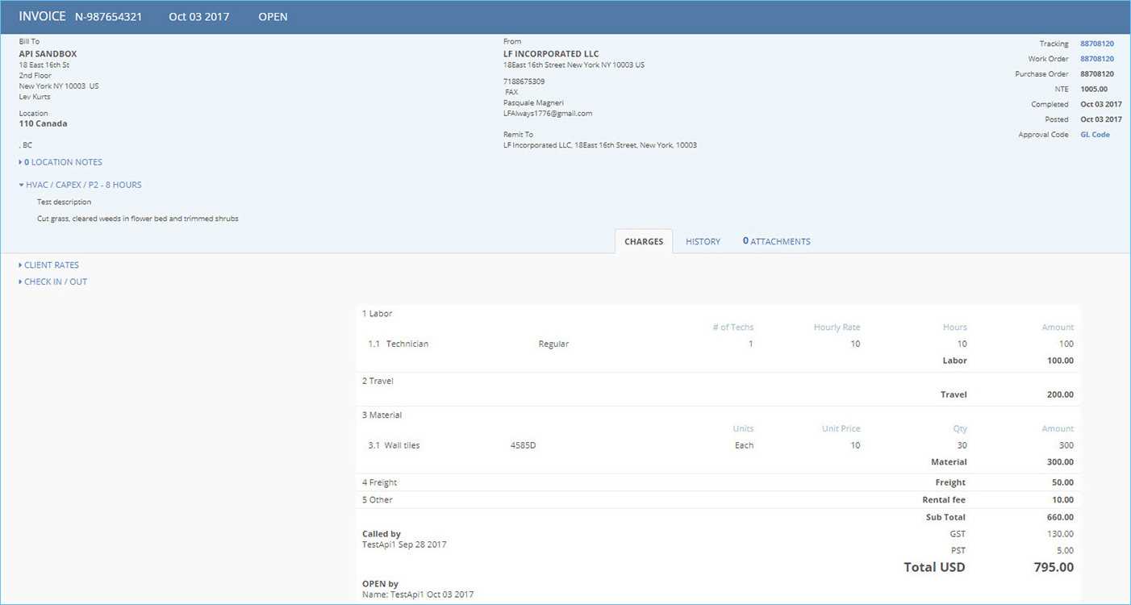Click the Rental fee amount 10.00
This screenshot has width=1131, height=605.
click(1063, 500)
